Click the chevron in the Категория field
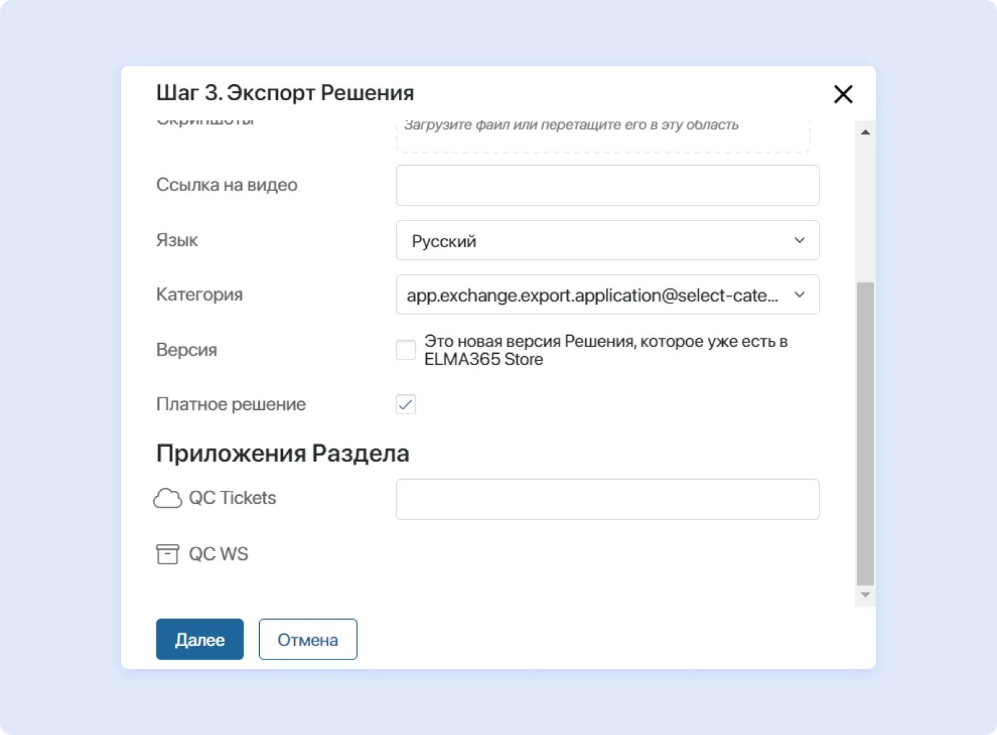This screenshot has height=735, width=997. tap(799, 295)
